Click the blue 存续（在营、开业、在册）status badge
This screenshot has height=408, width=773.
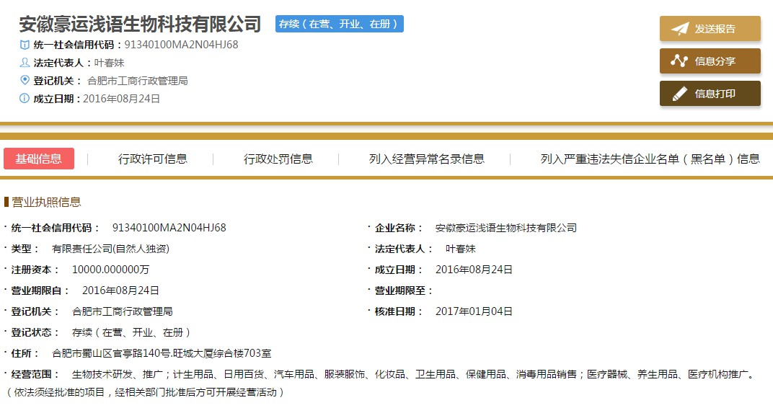pyautogui.click(x=340, y=24)
